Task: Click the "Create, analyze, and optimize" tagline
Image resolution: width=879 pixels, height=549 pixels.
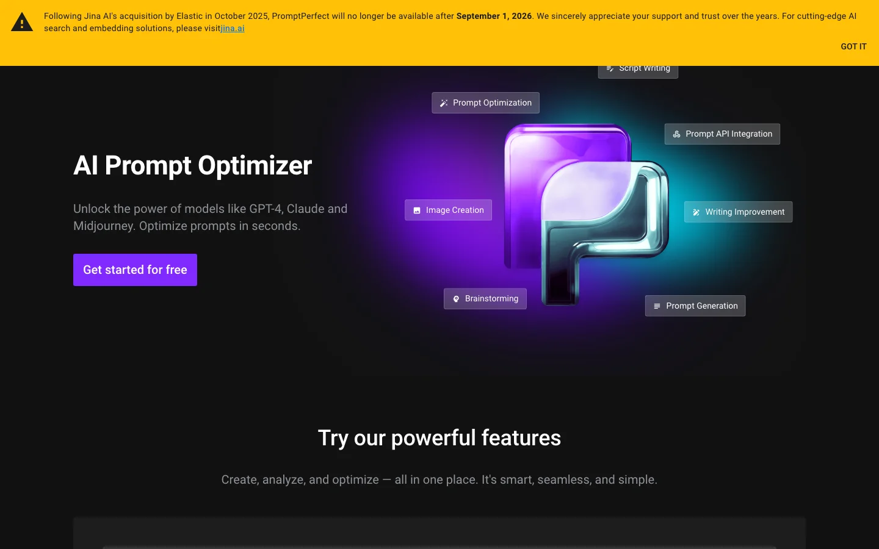Action: (x=440, y=479)
